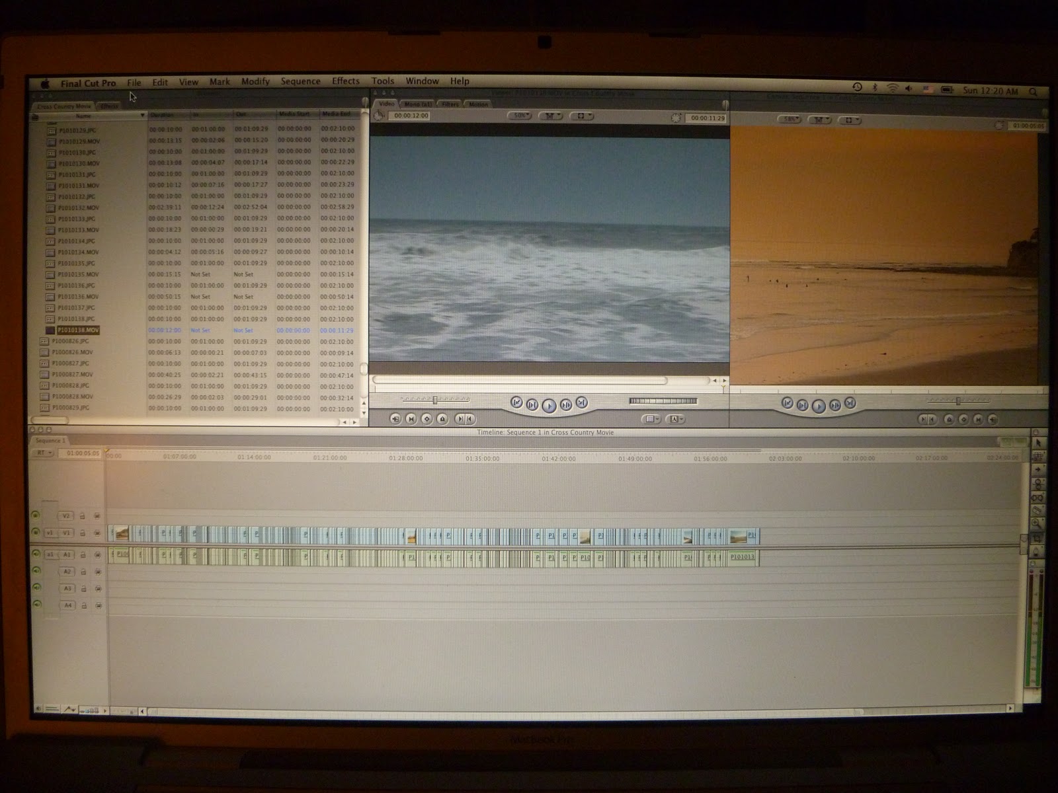Select the Pen tool in the tool palette
The height and width of the screenshot is (793, 1058).
pyautogui.click(x=1038, y=551)
